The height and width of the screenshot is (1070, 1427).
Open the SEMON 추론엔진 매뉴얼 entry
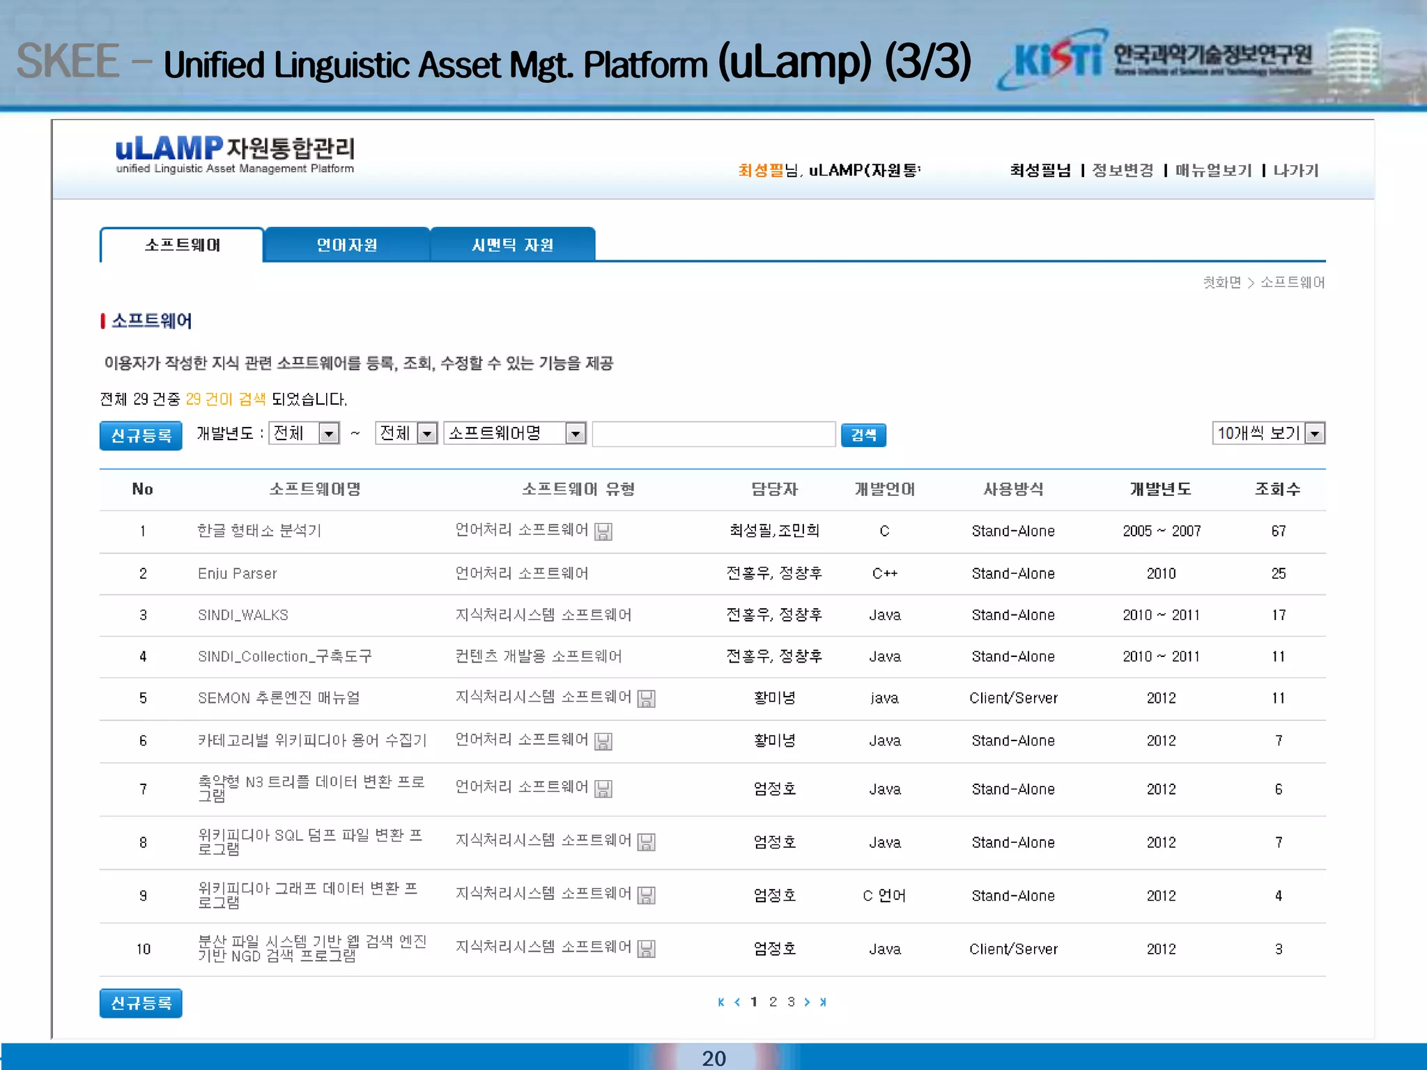pyautogui.click(x=279, y=698)
